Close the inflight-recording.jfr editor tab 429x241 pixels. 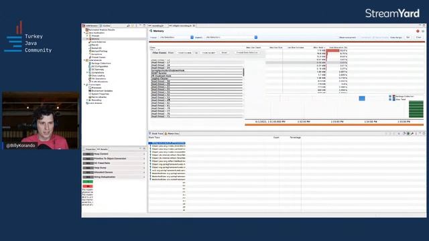pos(194,25)
